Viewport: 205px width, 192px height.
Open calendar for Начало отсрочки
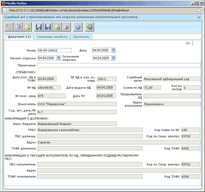59,58
